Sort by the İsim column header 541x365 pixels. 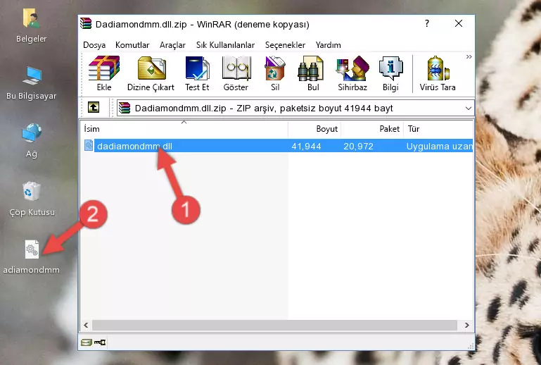point(184,129)
